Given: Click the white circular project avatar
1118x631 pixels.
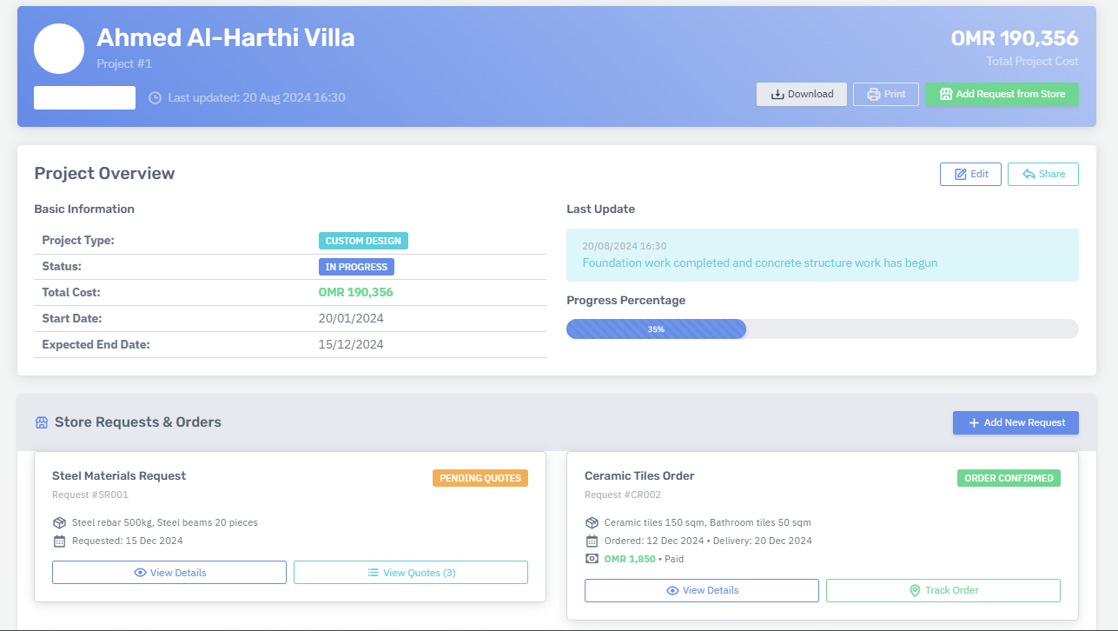Looking at the screenshot, I should [x=59, y=49].
